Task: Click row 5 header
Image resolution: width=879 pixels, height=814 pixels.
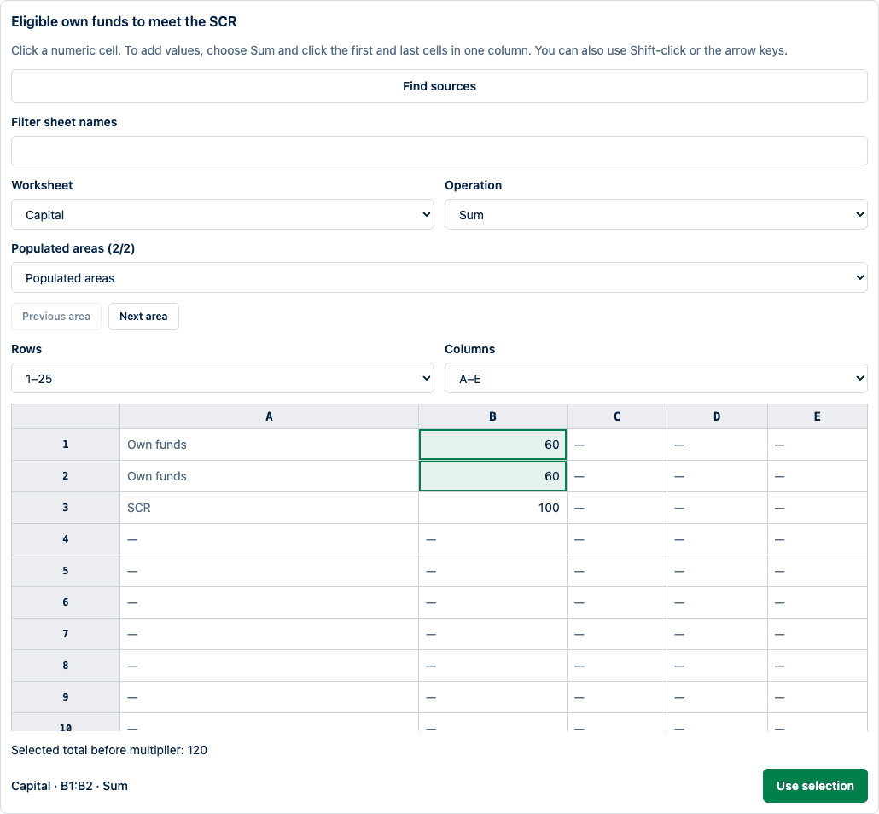Action: 66,571
